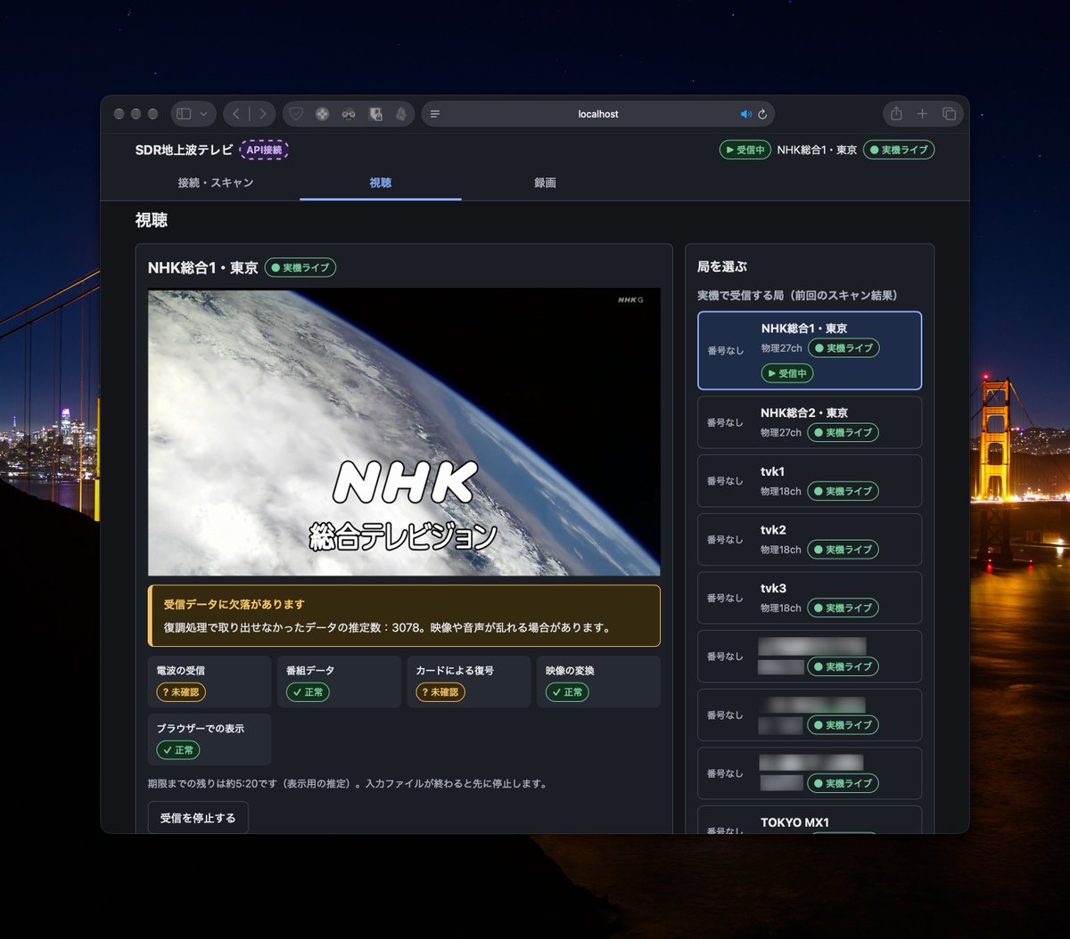The height and width of the screenshot is (939, 1070).
Task: Open the sidebar dropdown chevron
Action: [204, 114]
